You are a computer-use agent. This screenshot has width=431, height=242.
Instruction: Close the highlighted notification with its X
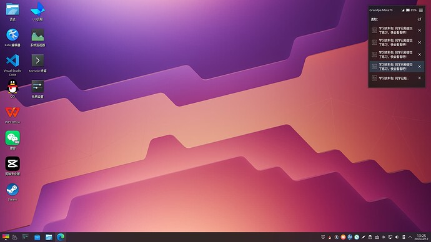[x=420, y=66]
